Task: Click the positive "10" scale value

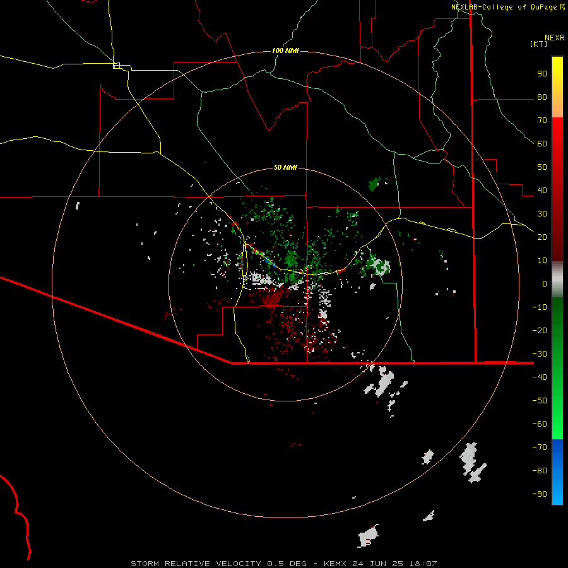Action: click(542, 261)
